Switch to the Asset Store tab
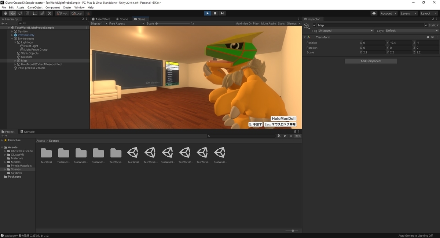The image size is (440, 238). pyautogui.click(x=101, y=19)
